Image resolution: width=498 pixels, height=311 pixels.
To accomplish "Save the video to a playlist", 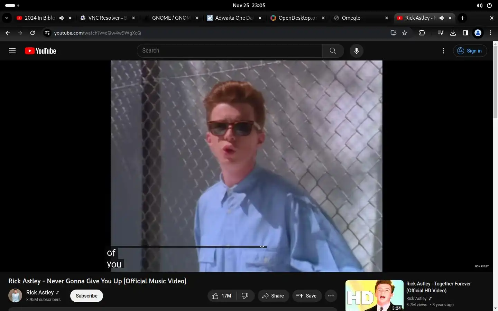I will coord(307,296).
